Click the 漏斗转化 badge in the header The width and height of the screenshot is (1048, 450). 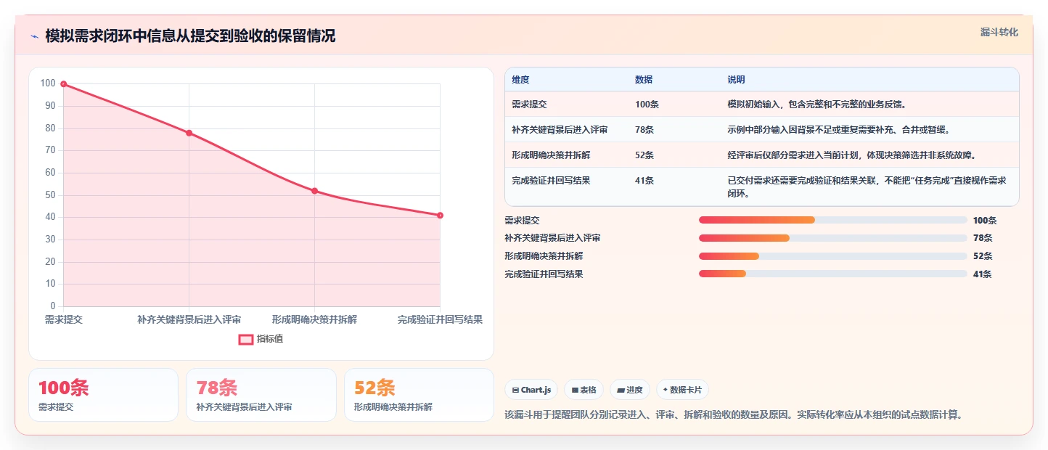[x=999, y=32]
